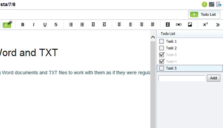Insert a hyperlink

pos(179,25)
